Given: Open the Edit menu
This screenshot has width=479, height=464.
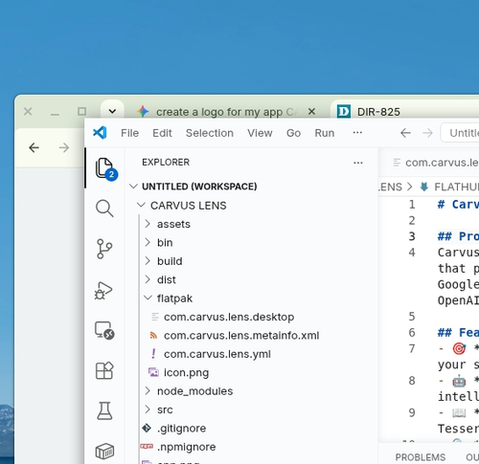Looking at the screenshot, I should (162, 133).
